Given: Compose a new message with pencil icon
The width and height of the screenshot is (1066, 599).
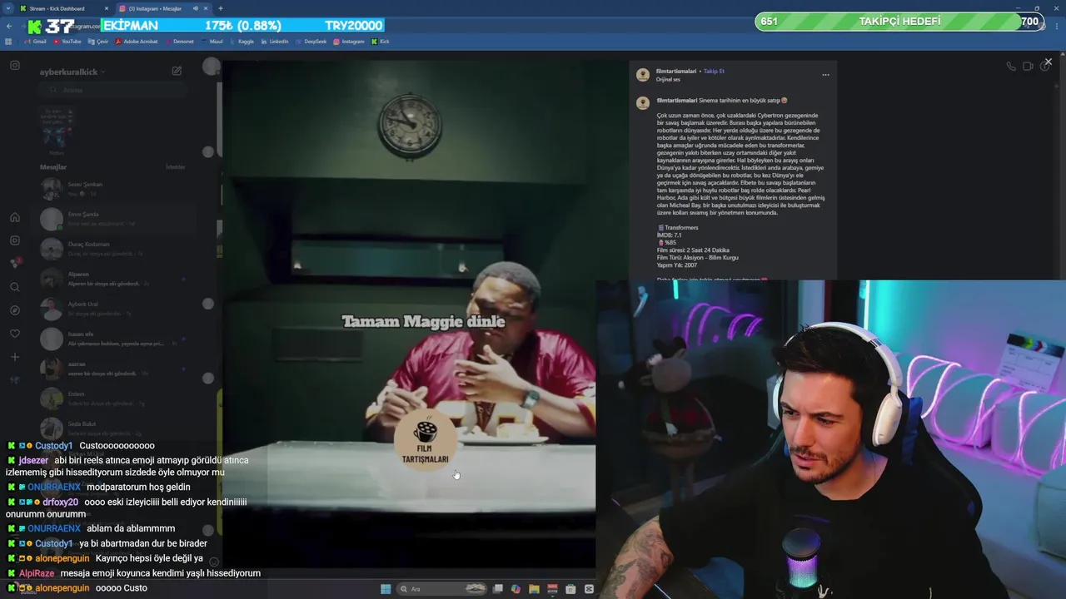Looking at the screenshot, I should (x=177, y=72).
